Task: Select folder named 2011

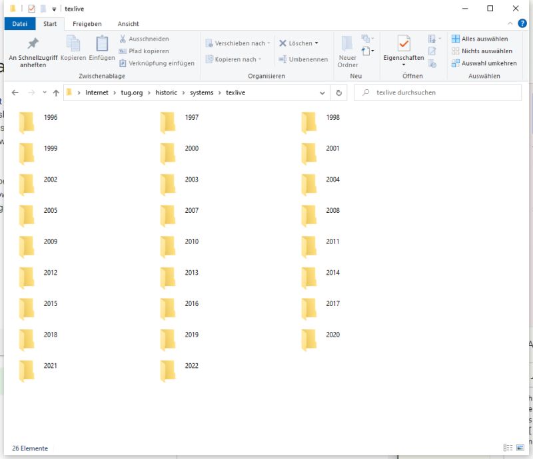Action: click(320, 247)
